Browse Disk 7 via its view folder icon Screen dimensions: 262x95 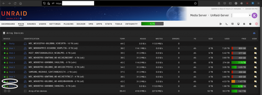[x=255, y=77]
